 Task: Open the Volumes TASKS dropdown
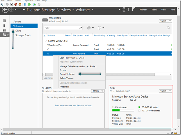tap(166, 21)
